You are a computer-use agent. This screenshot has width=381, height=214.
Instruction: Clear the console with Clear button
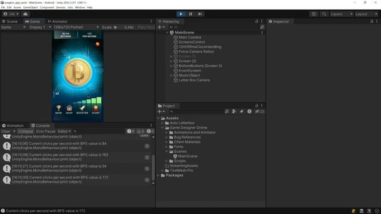5,131
